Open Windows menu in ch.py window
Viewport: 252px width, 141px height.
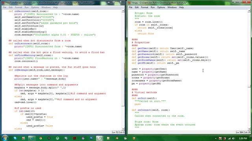172,7
